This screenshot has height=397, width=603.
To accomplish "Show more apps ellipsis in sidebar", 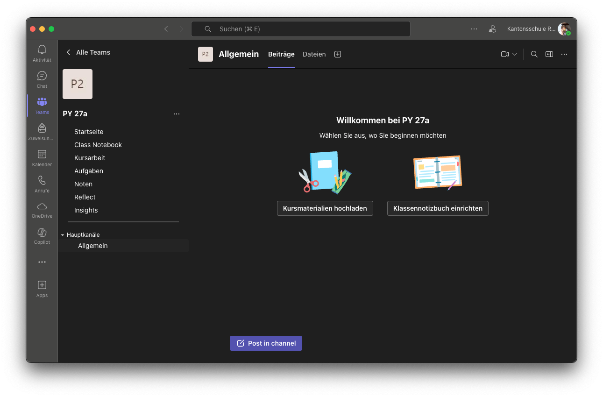I will [x=42, y=262].
